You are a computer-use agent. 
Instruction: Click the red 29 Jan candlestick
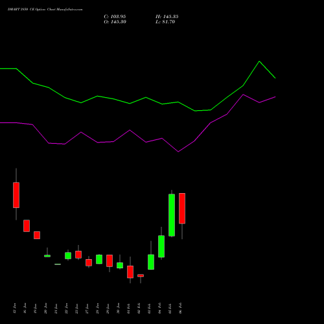coord(110,260)
